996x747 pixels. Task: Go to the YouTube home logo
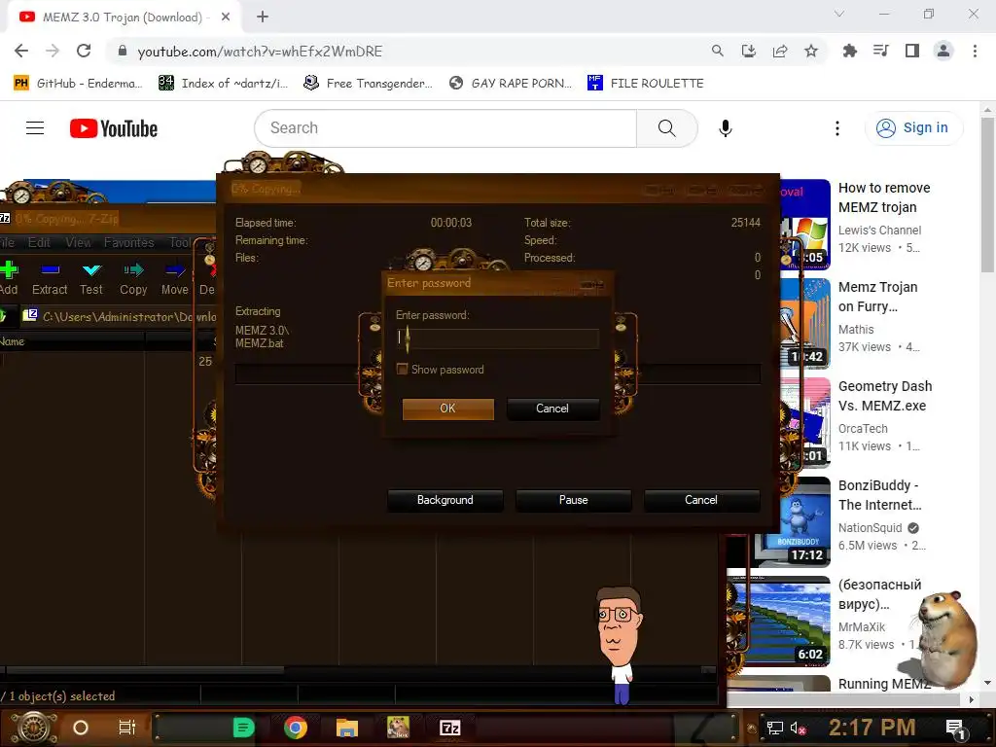coord(114,128)
